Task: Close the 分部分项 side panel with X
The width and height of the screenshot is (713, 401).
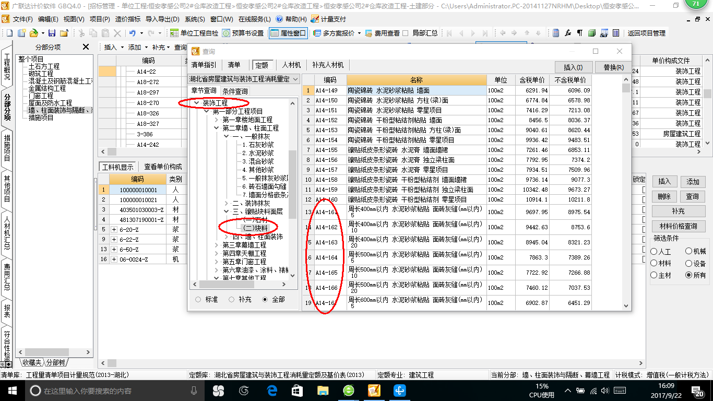Action: (86, 47)
